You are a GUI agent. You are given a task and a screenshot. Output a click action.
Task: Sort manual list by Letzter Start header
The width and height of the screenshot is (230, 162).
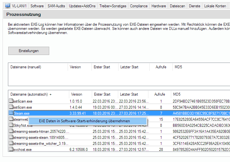point(134,67)
